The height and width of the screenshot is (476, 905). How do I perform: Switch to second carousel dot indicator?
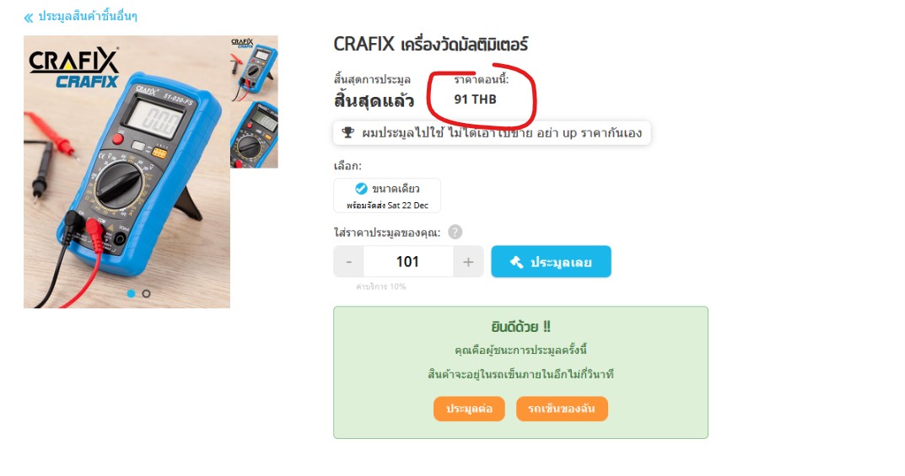click(147, 294)
